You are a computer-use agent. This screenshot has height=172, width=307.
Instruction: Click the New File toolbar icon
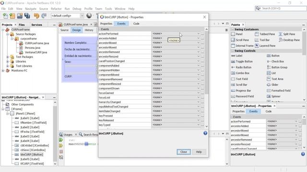coord(5,16)
